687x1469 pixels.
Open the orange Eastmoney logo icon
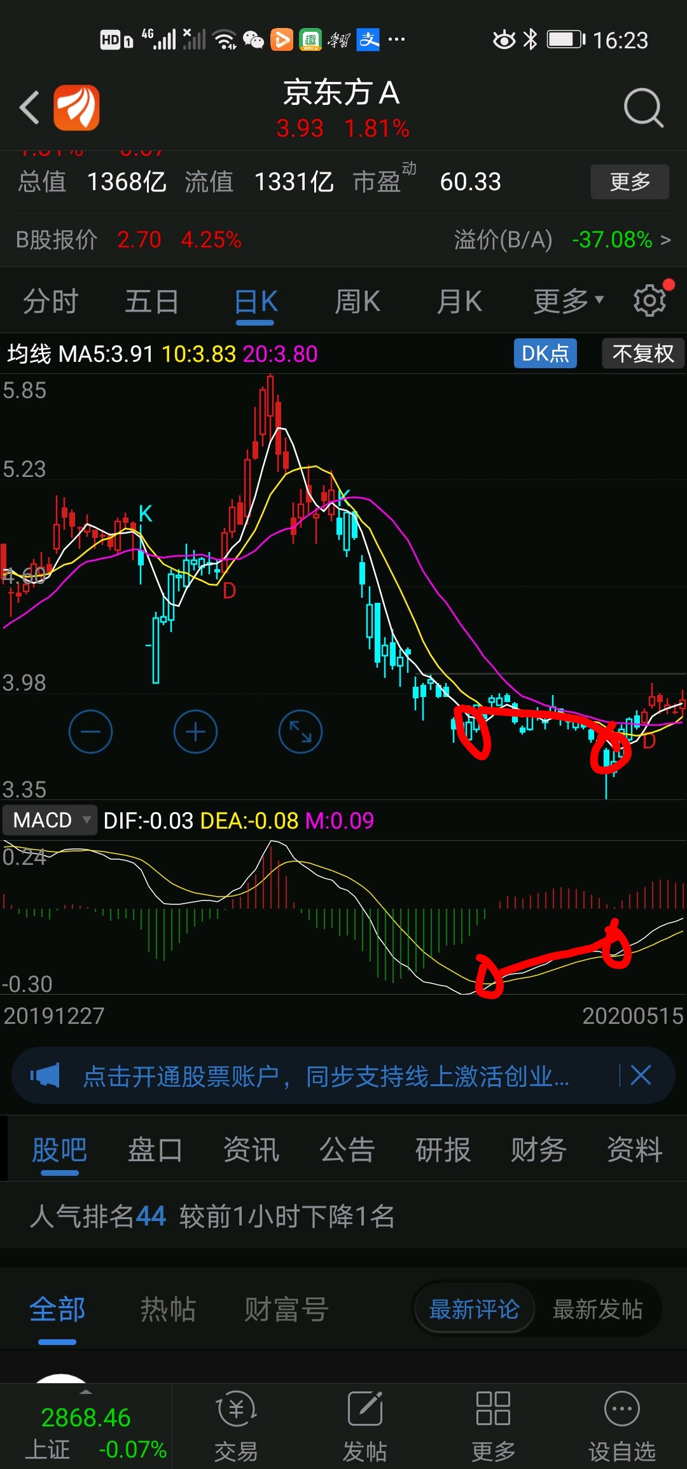(x=76, y=107)
